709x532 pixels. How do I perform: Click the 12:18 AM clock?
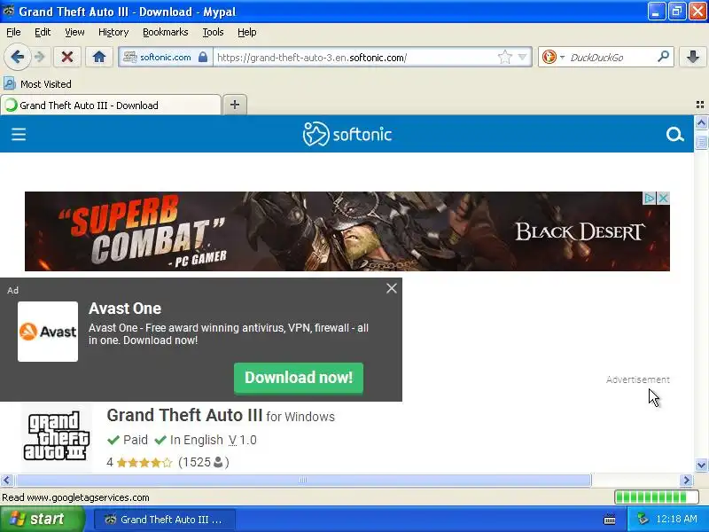[676, 519]
